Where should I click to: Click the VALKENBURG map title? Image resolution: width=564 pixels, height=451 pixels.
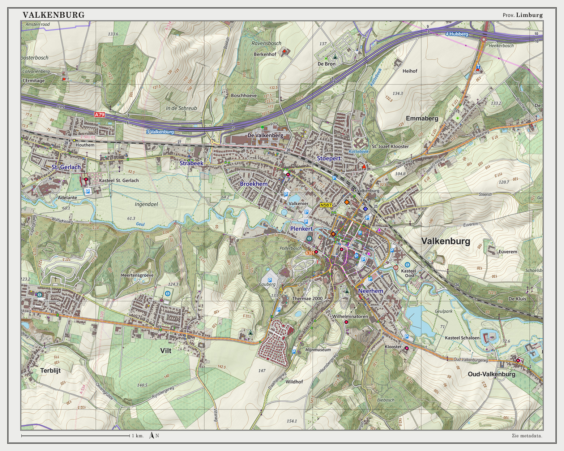pos(54,15)
